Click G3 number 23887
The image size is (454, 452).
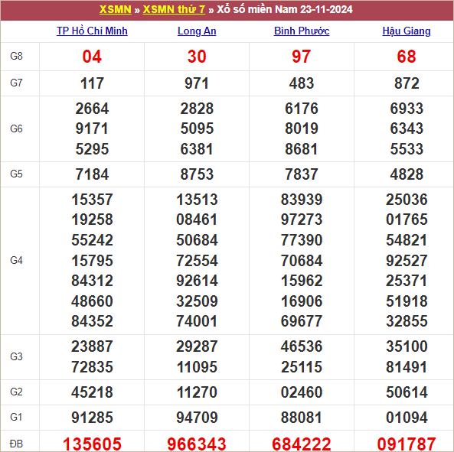tap(92, 346)
